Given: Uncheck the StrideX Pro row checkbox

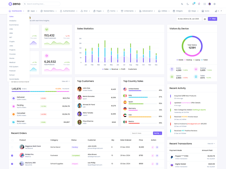Looking at the screenshot, I should tap(12, 155).
